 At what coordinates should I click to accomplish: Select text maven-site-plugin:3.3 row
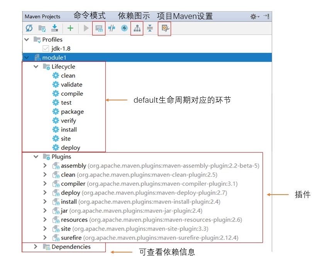pyautogui.click(x=141, y=229)
